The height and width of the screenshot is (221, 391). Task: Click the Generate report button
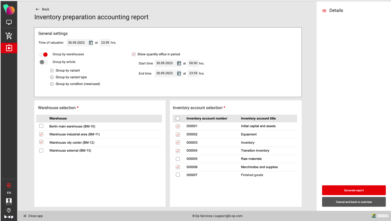[354, 190]
